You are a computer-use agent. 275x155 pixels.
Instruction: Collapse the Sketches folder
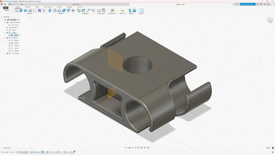point(5,38)
